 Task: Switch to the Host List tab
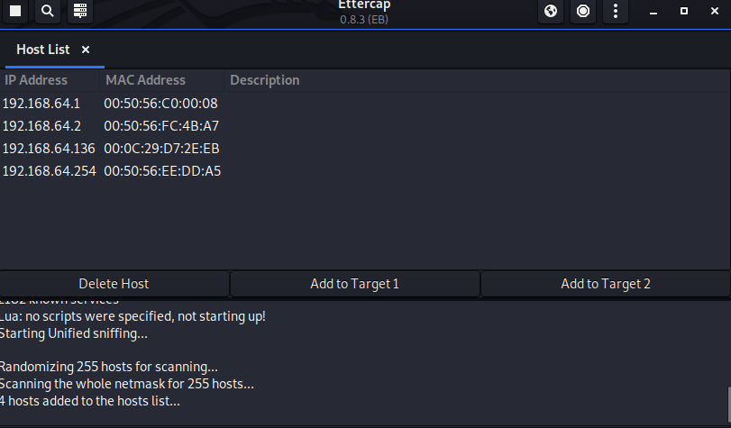click(42, 50)
